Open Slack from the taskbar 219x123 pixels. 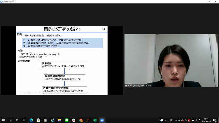[x=74, y=120]
